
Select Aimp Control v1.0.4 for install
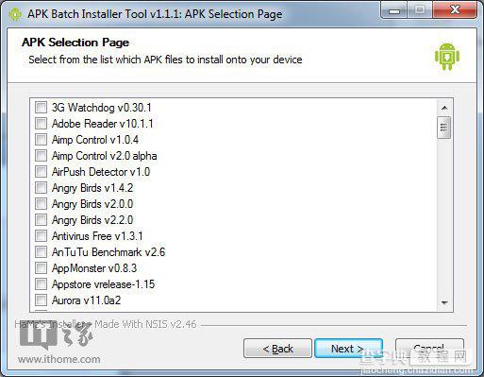pyautogui.click(x=41, y=139)
